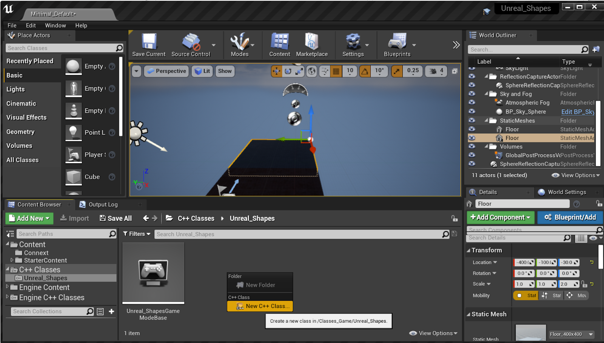This screenshot has height=343, width=604.
Task: Click the Cube actor icon in Place Actors
Action: coord(74,176)
